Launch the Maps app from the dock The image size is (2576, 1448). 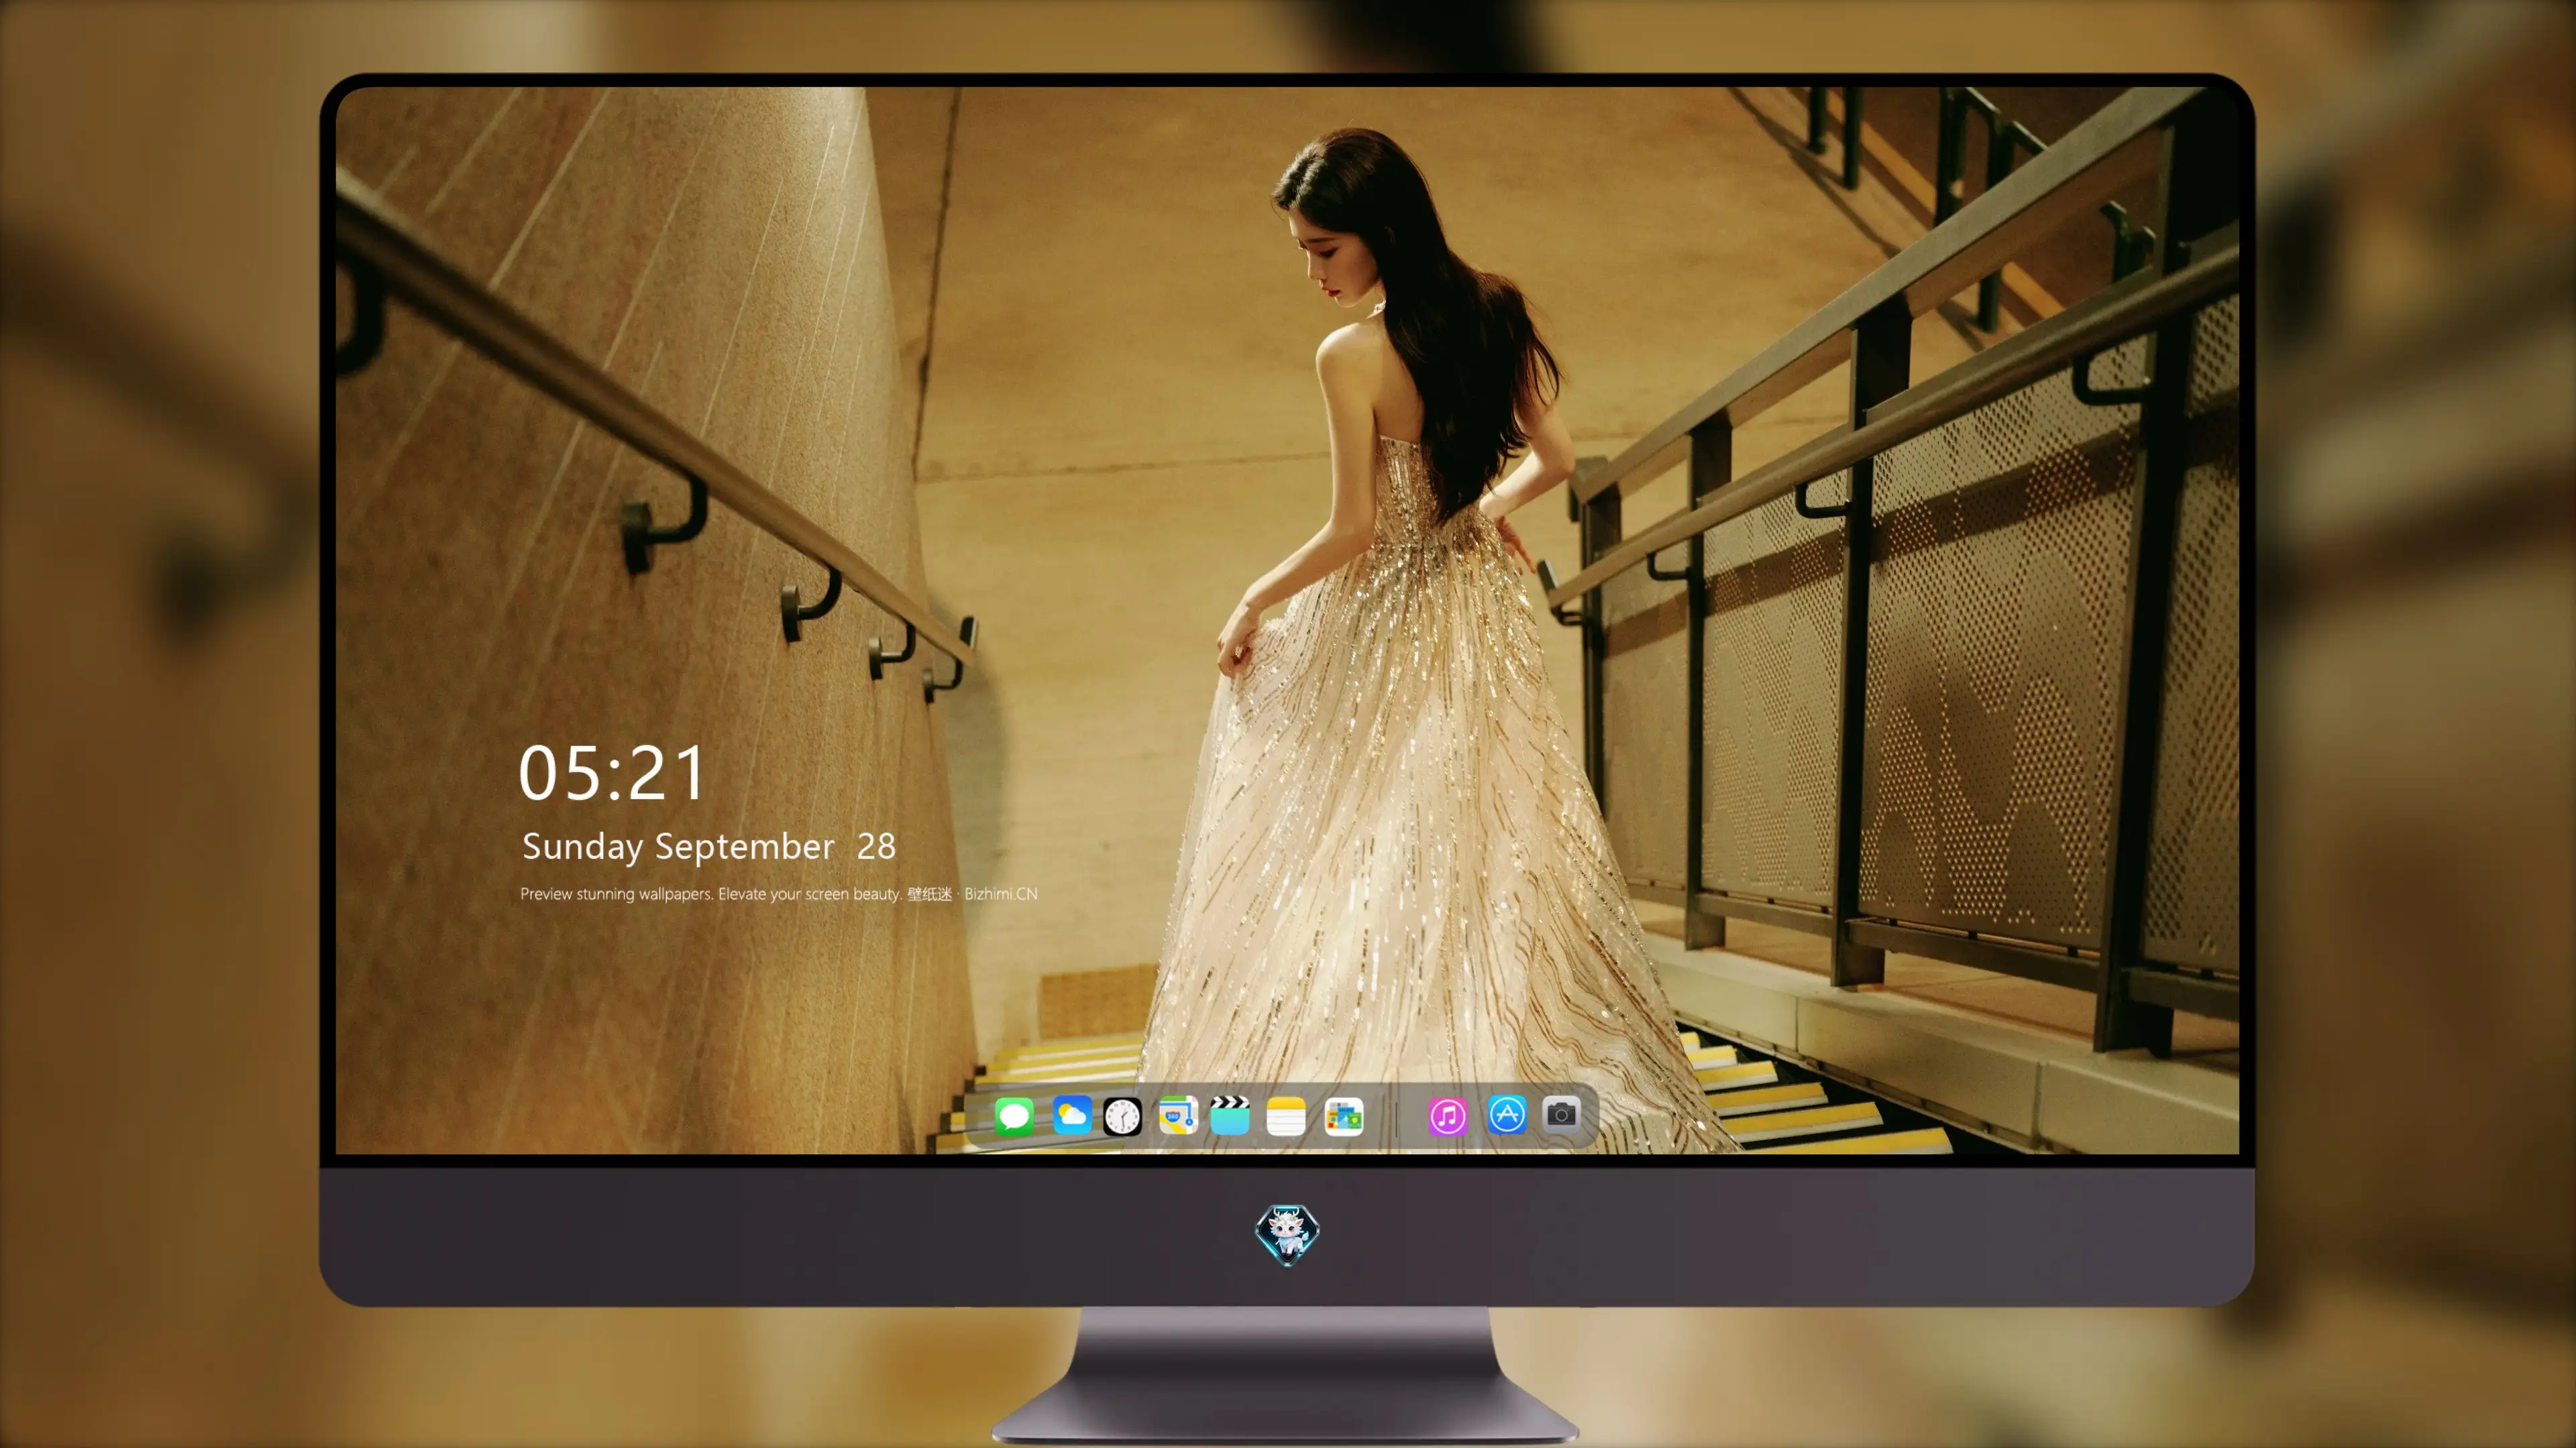click(1178, 1115)
